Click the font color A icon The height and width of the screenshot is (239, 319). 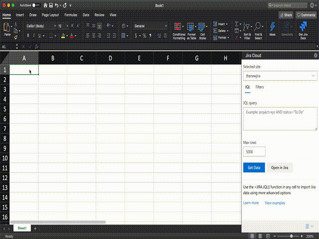click(72, 36)
